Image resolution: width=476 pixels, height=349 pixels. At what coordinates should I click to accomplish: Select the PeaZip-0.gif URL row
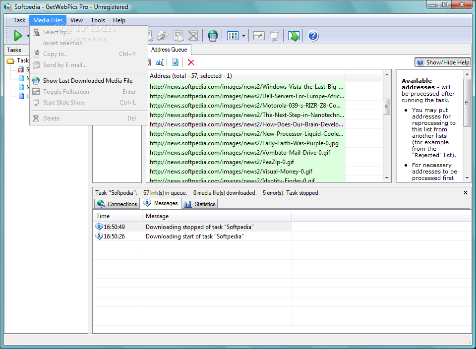click(246, 162)
